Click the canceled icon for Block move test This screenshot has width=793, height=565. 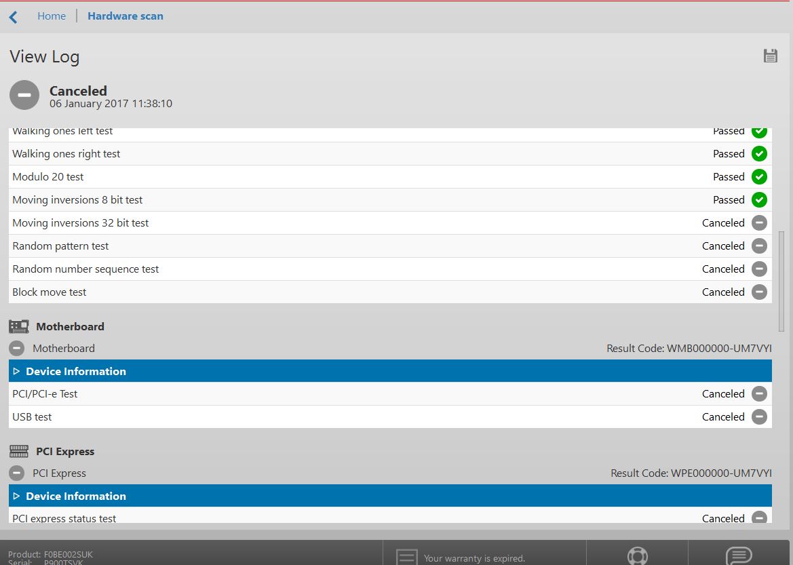(x=759, y=292)
